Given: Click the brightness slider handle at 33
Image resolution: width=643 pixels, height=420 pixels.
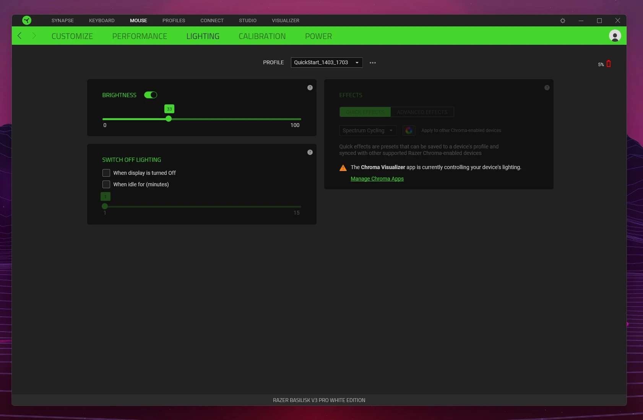Looking at the screenshot, I should pyautogui.click(x=169, y=119).
